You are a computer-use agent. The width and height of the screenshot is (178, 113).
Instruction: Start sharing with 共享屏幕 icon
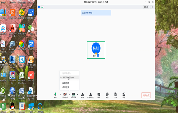click(x=73, y=95)
